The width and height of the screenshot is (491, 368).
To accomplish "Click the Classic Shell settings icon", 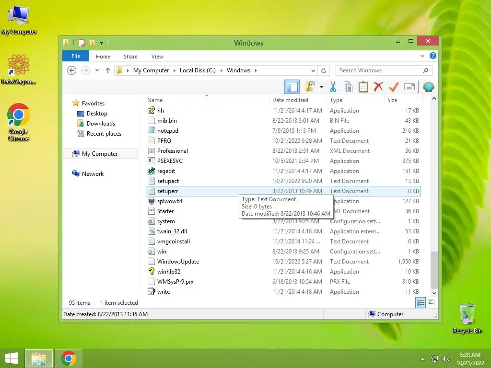I will click(428, 87).
